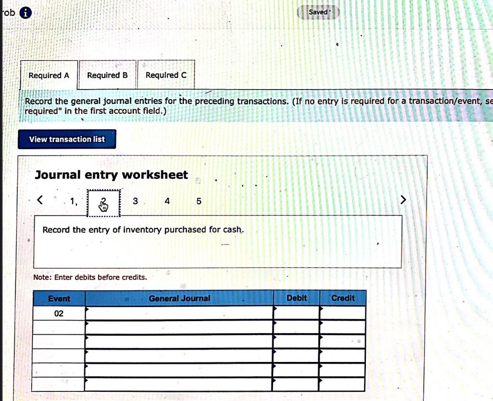Click the View transaction list button
The width and height of the screenshot is (493, 401).
click(66, 139)
